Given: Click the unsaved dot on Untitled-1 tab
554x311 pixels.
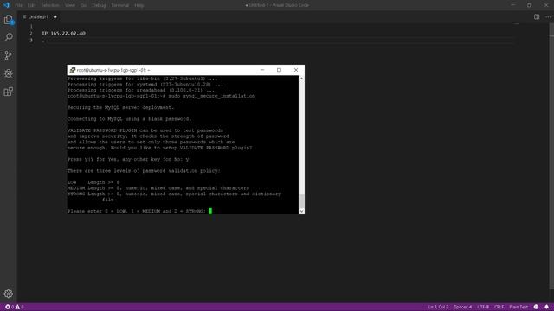Looking at the screenshot, I should pos(55,17).
